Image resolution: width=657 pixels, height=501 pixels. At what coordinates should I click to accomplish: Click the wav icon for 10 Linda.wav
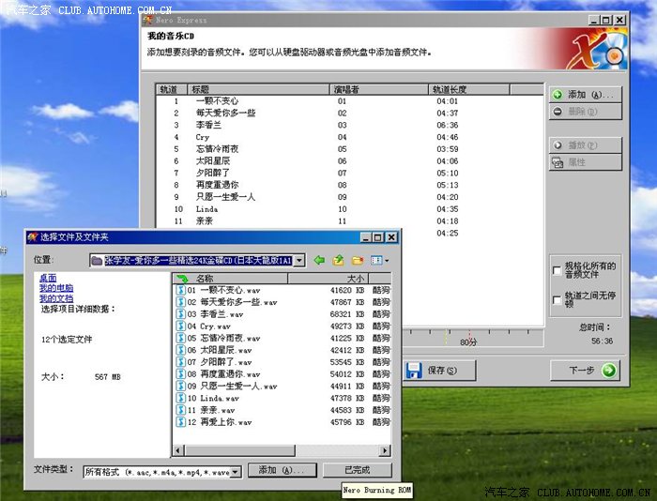180,399
